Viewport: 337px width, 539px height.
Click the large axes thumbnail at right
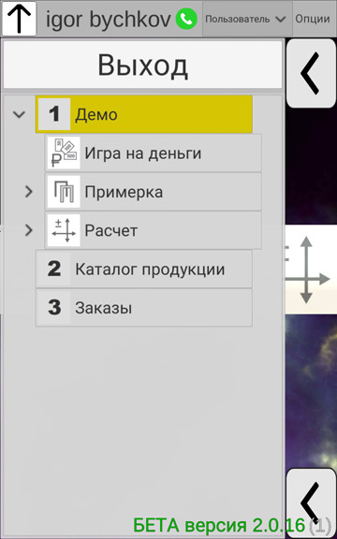[311, 269]
